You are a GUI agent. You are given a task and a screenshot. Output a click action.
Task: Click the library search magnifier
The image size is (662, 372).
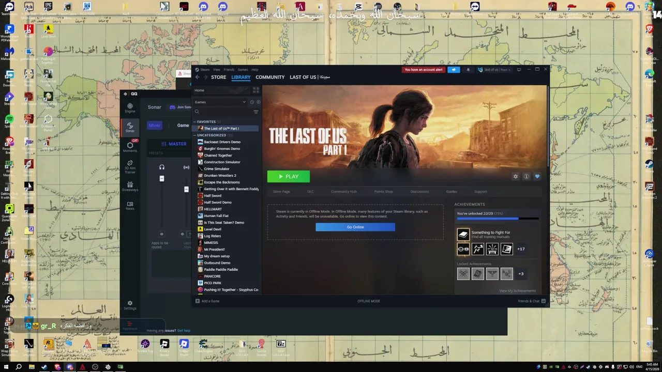pos(197,112)
